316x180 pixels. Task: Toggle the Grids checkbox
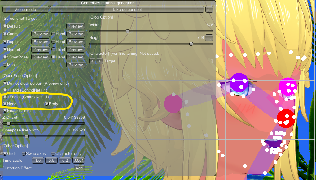click(x=5, y=154)
